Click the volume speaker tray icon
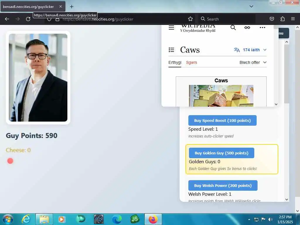The width and height of the screenshot is (300, 225). 270,219
